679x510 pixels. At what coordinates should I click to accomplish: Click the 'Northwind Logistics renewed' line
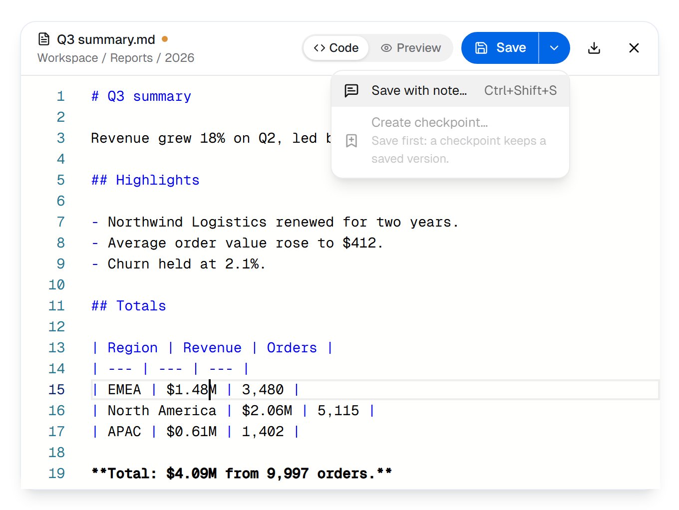275,222
